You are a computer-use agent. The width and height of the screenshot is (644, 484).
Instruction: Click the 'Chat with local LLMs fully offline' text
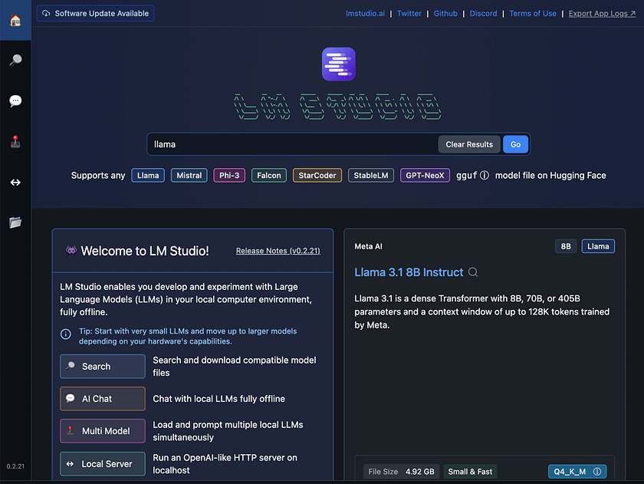click(x=219, y=399)
